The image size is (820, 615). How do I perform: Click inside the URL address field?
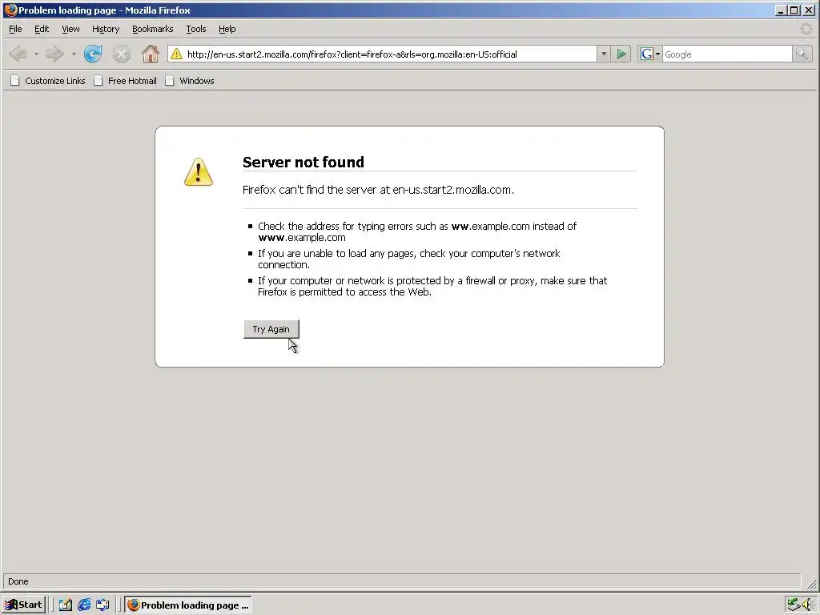pos(390,54)
